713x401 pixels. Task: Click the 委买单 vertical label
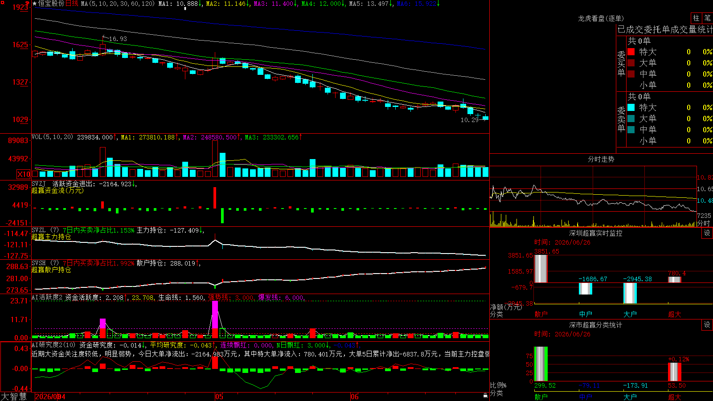[x=621, y=63]
